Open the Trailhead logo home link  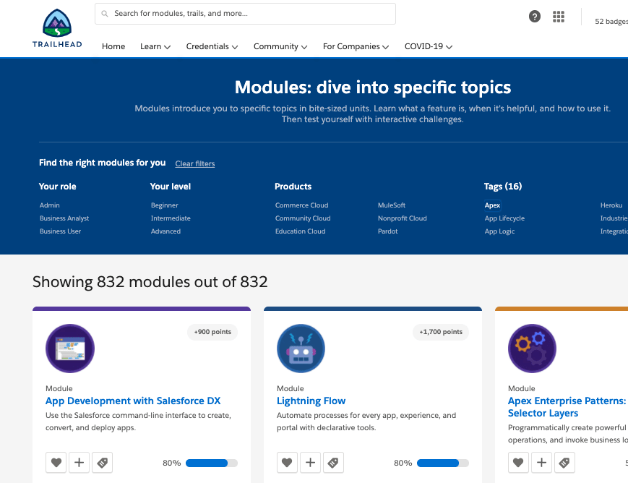[x=57, y=28]
